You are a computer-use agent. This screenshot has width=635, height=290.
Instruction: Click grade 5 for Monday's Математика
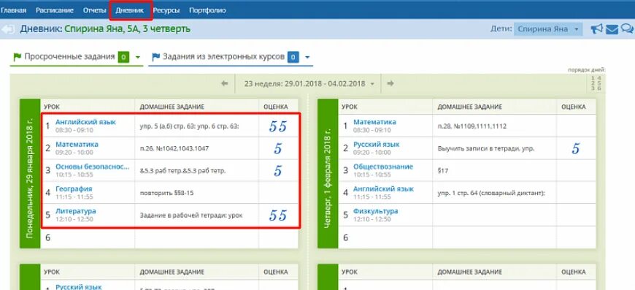(278, 148)
